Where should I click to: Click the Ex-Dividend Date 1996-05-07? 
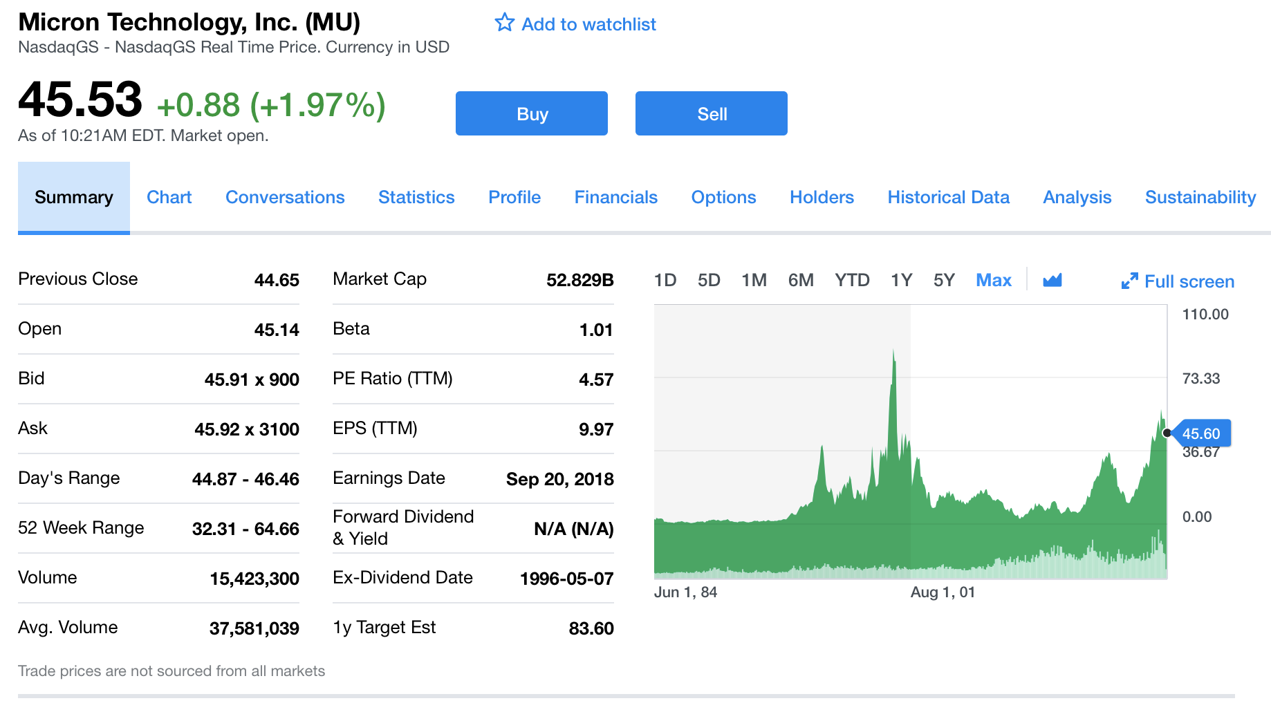[567, 579]
